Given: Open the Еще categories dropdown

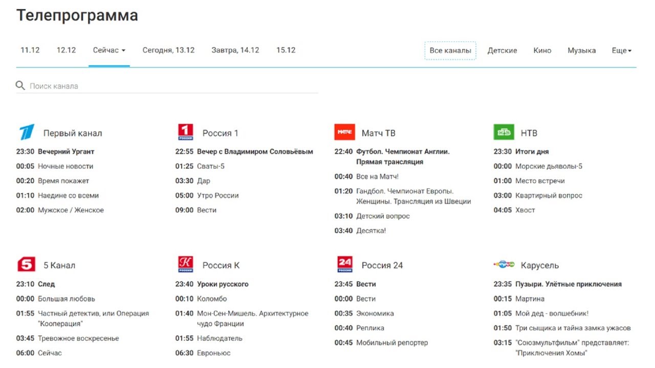Looking at the screenshot, I should point(621,51).
